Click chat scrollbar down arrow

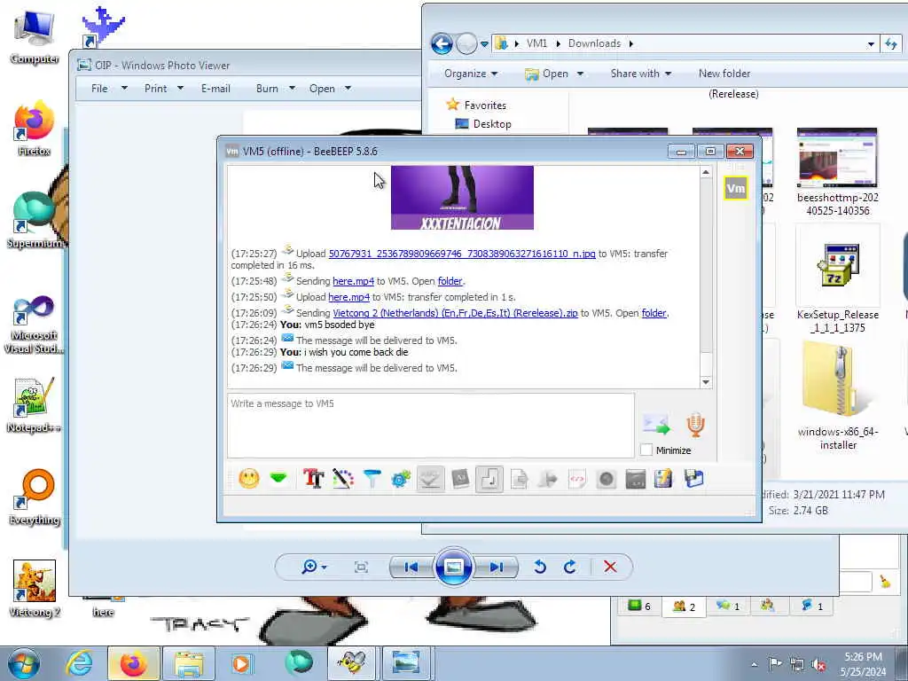(x=706, y=381)
